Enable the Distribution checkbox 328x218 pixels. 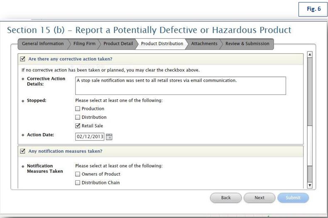[78, 117]
